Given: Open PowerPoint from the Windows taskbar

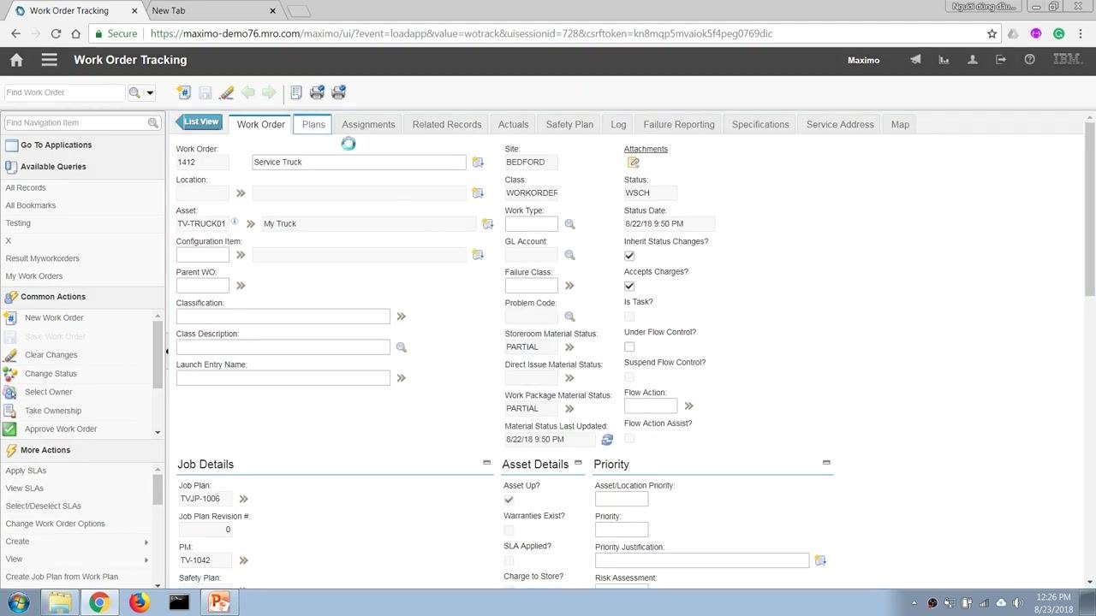Looking at the screenshot, I should 219,602.
